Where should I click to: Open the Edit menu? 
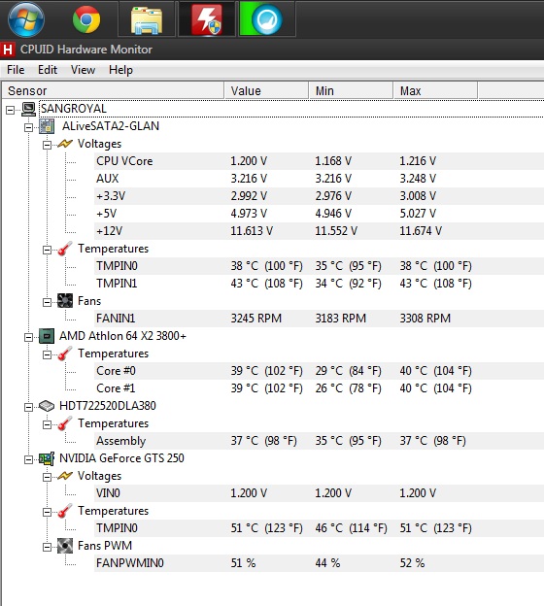[x=48, y=70]
